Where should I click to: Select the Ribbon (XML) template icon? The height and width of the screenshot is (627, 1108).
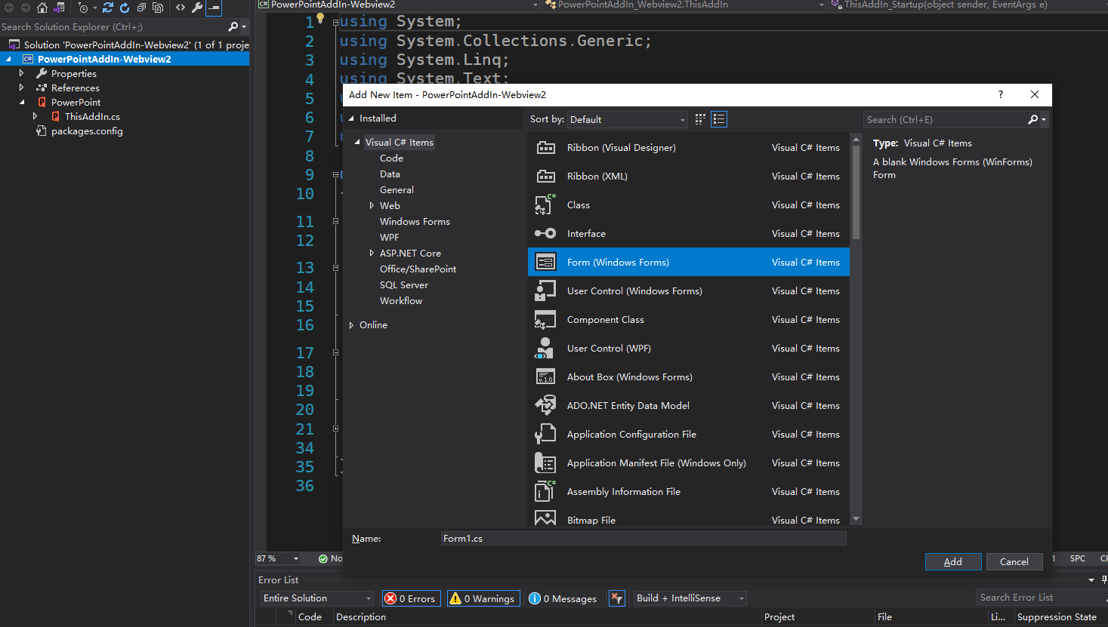pyautogui.click(x=545, y=177)
